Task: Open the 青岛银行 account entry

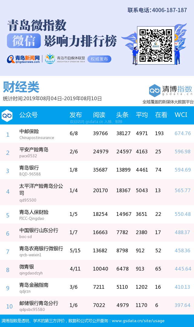Action: click(29, 168)
